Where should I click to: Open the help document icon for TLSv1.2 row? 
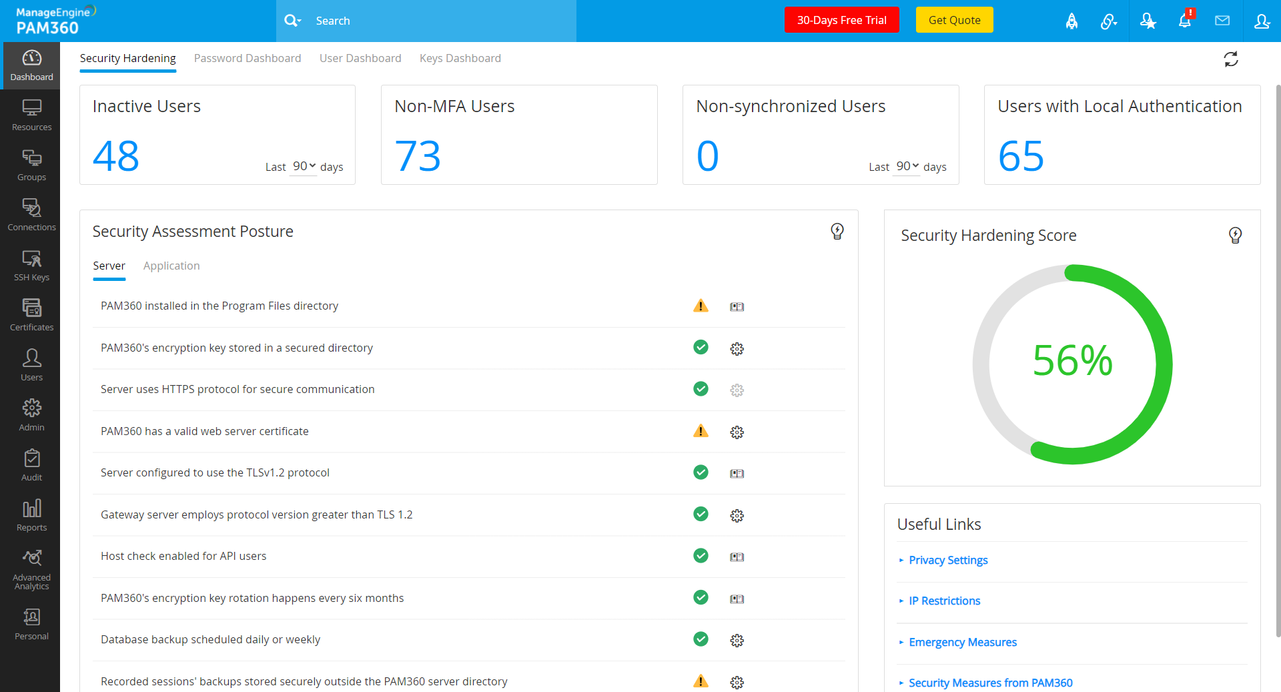(x=737, y=473)
